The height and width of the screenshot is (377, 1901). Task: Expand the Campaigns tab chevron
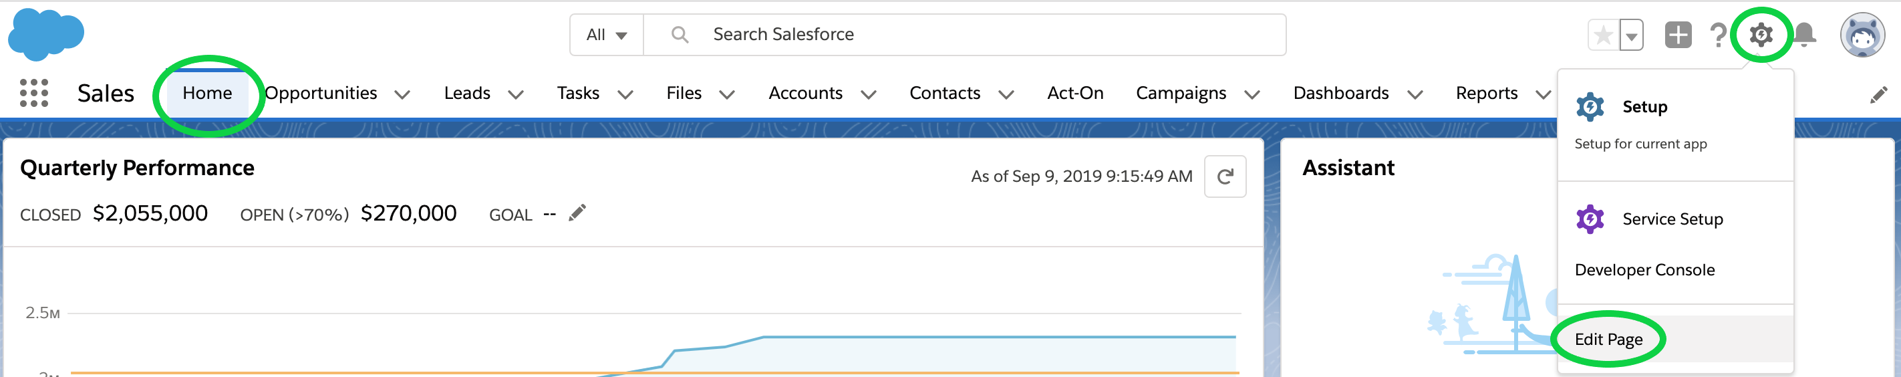[1252, 94]
